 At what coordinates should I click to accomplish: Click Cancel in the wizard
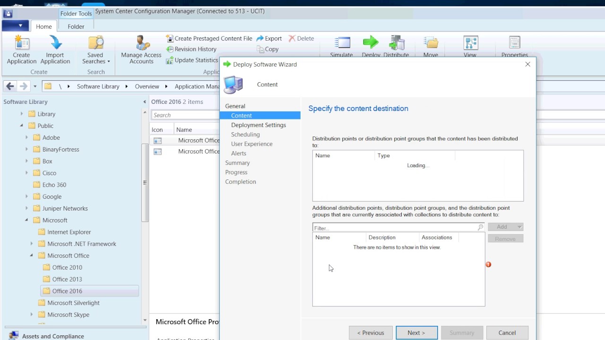click(x=507, y=332)
